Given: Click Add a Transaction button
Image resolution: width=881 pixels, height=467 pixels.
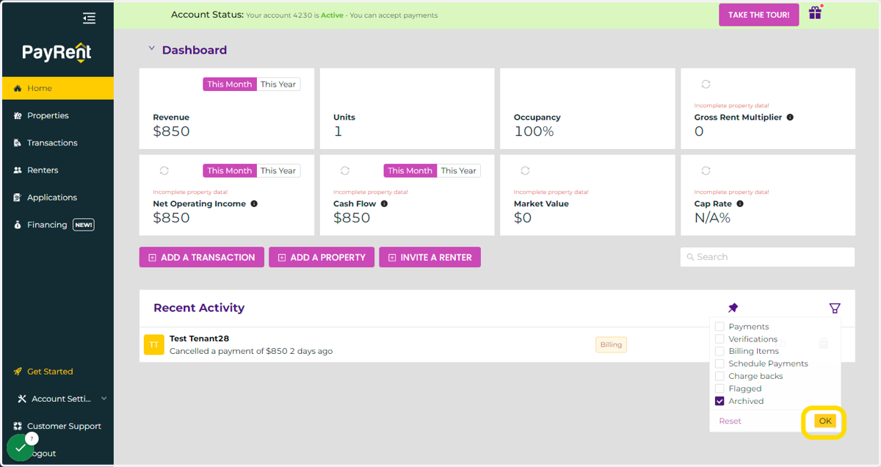Looking at the screenshot, I should tap(202, 257).
